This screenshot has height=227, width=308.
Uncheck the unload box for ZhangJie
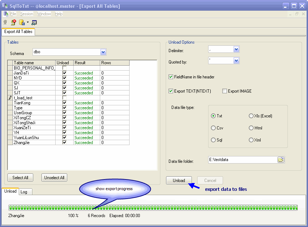(x=64, y=142)
